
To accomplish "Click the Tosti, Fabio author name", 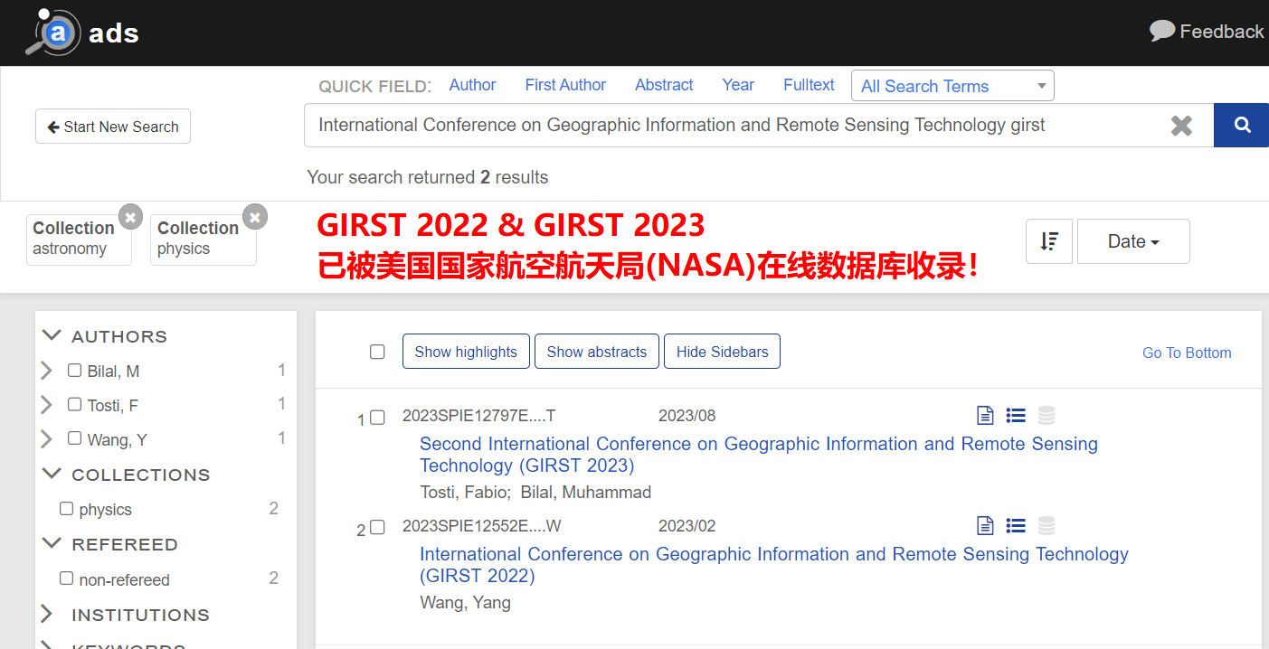I will 465,493.
